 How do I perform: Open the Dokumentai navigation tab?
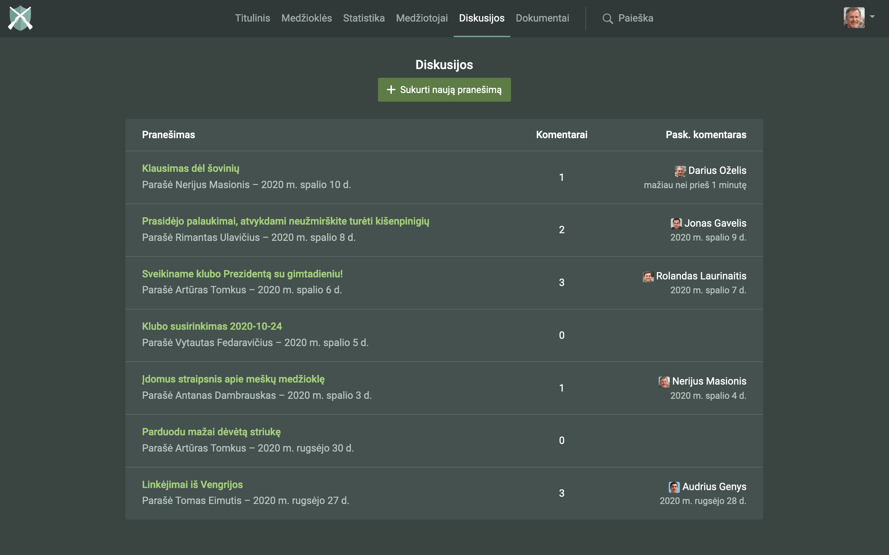point(542,18)
